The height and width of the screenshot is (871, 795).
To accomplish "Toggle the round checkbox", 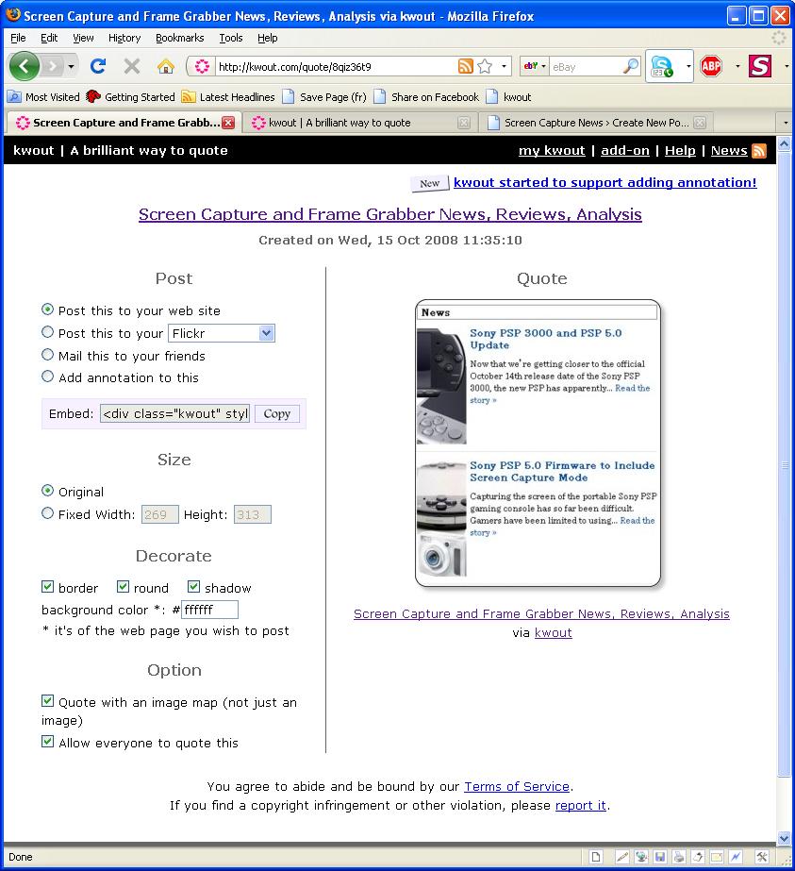I will [124, 587].
